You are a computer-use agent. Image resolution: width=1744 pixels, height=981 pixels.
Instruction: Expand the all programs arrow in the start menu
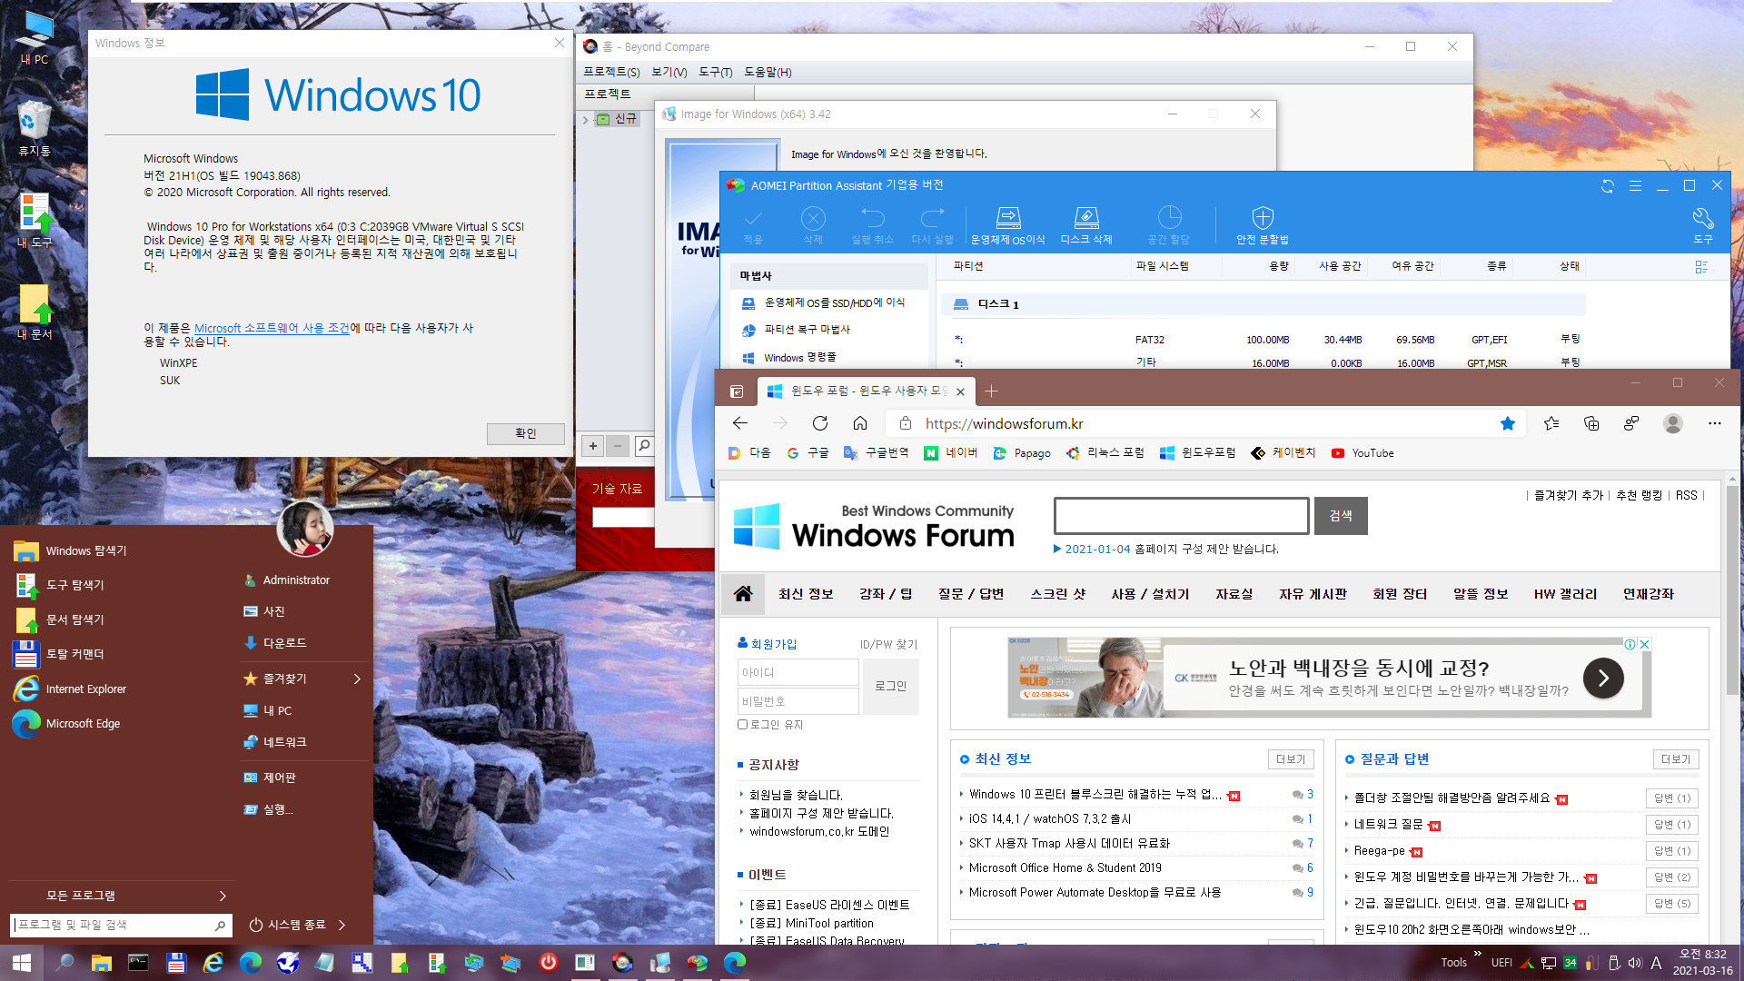coord(223,897)
